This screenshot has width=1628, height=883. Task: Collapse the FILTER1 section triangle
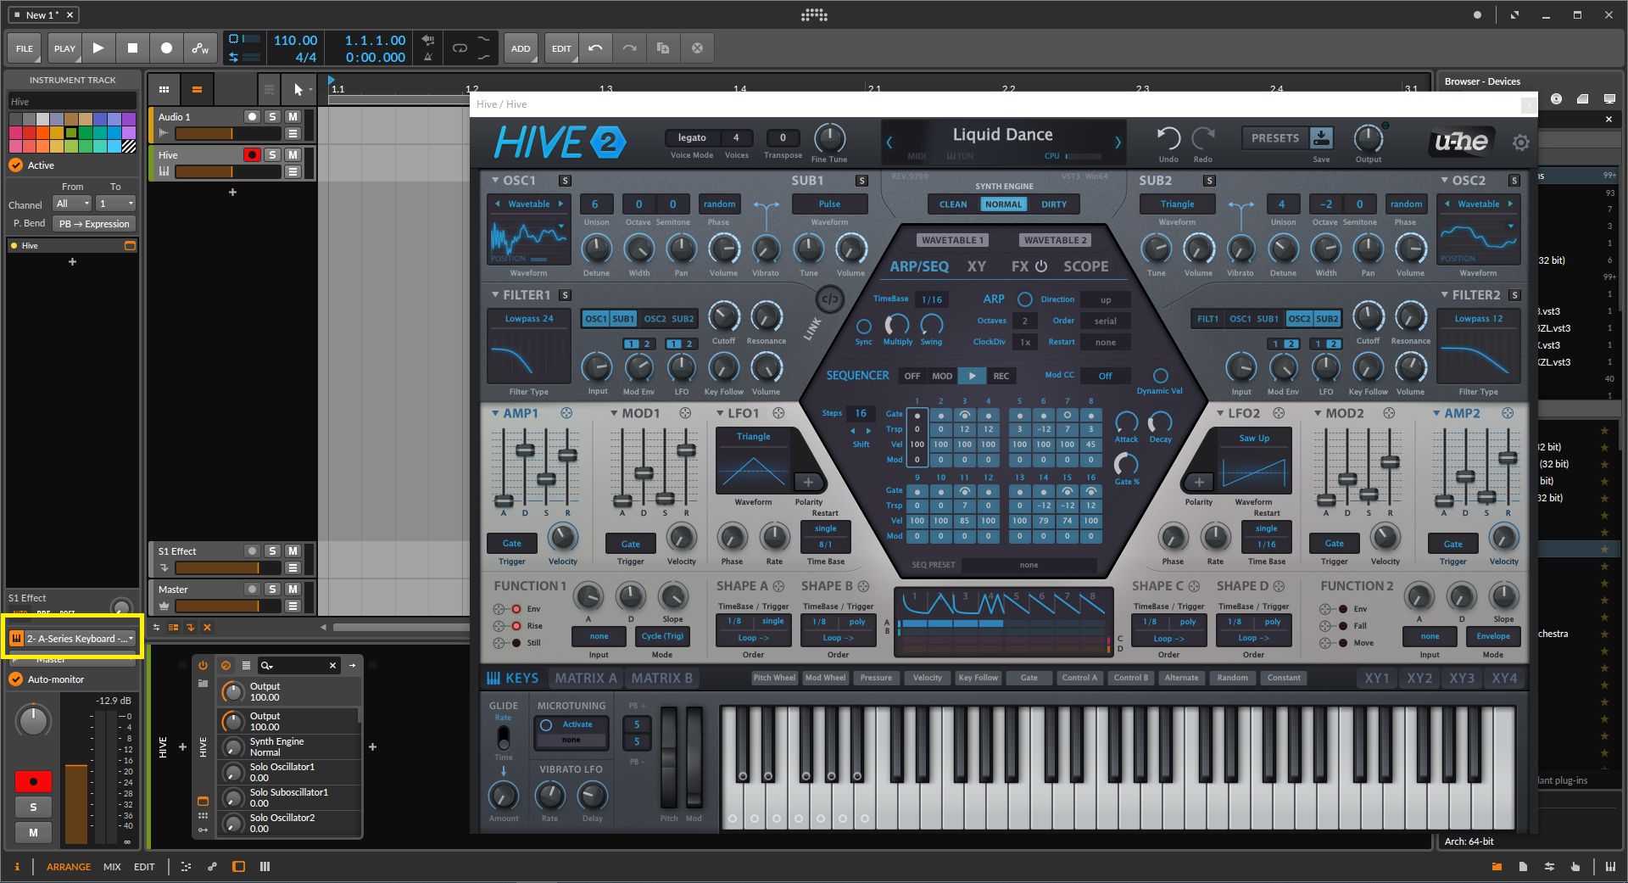click(495, 294)
